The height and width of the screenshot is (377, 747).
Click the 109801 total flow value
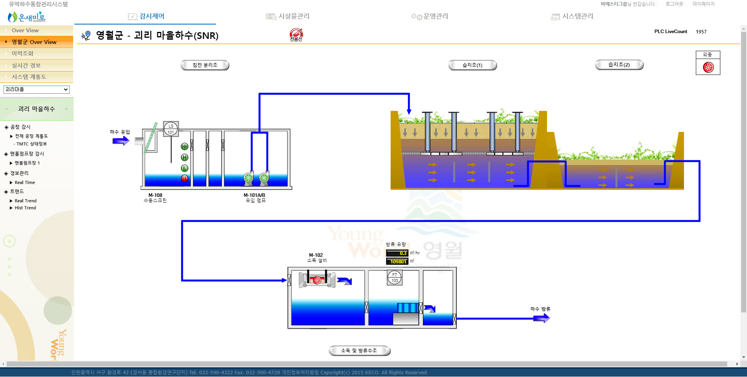pyautogui.click(x=397, y=261)
